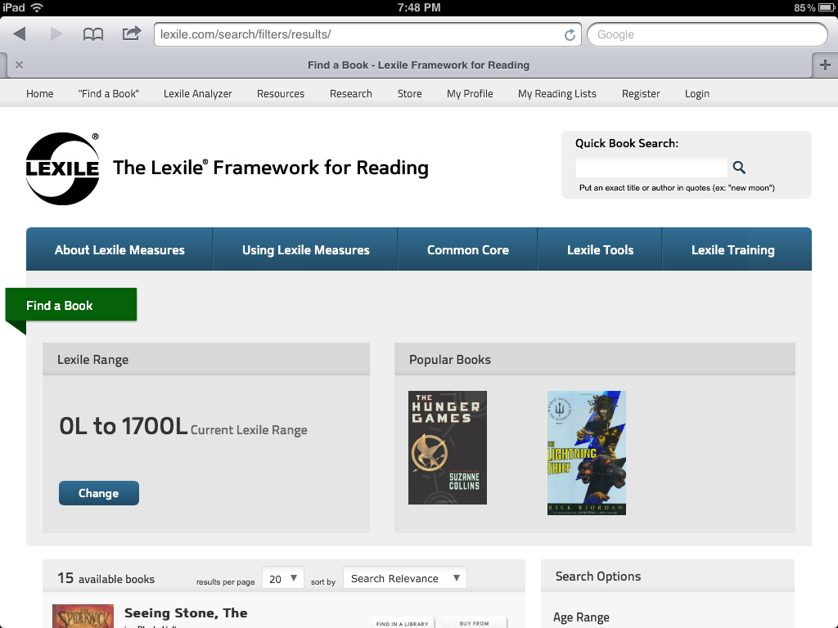Click the Login link
Viewport: 838px width, 628px height.
697,93
